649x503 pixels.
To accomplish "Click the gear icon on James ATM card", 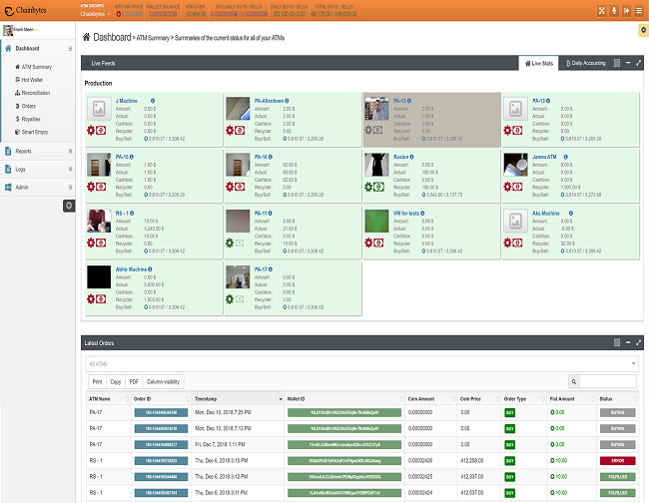I will click(508, 186).
